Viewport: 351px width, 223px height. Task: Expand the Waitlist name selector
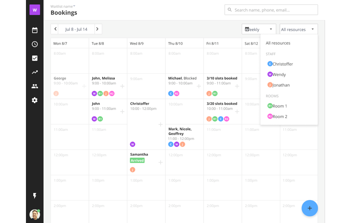pyautogui.click(x=63, y=6)
